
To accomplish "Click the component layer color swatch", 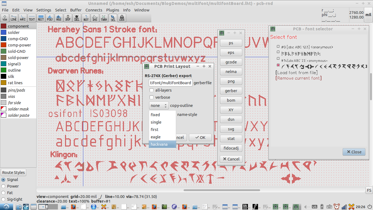I will (4, 26).
